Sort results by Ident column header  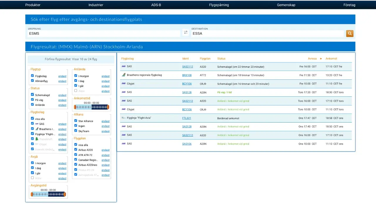point(185,59)
